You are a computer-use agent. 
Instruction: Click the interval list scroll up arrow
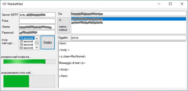point(37,38)
